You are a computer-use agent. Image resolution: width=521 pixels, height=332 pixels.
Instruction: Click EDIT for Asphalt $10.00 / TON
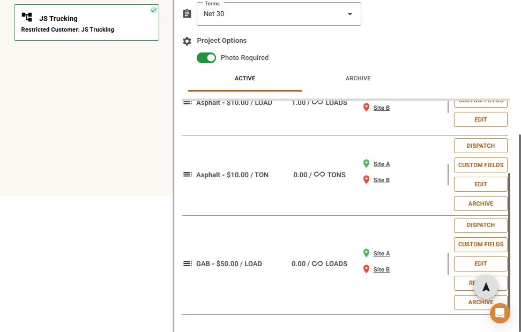point(480,184)
